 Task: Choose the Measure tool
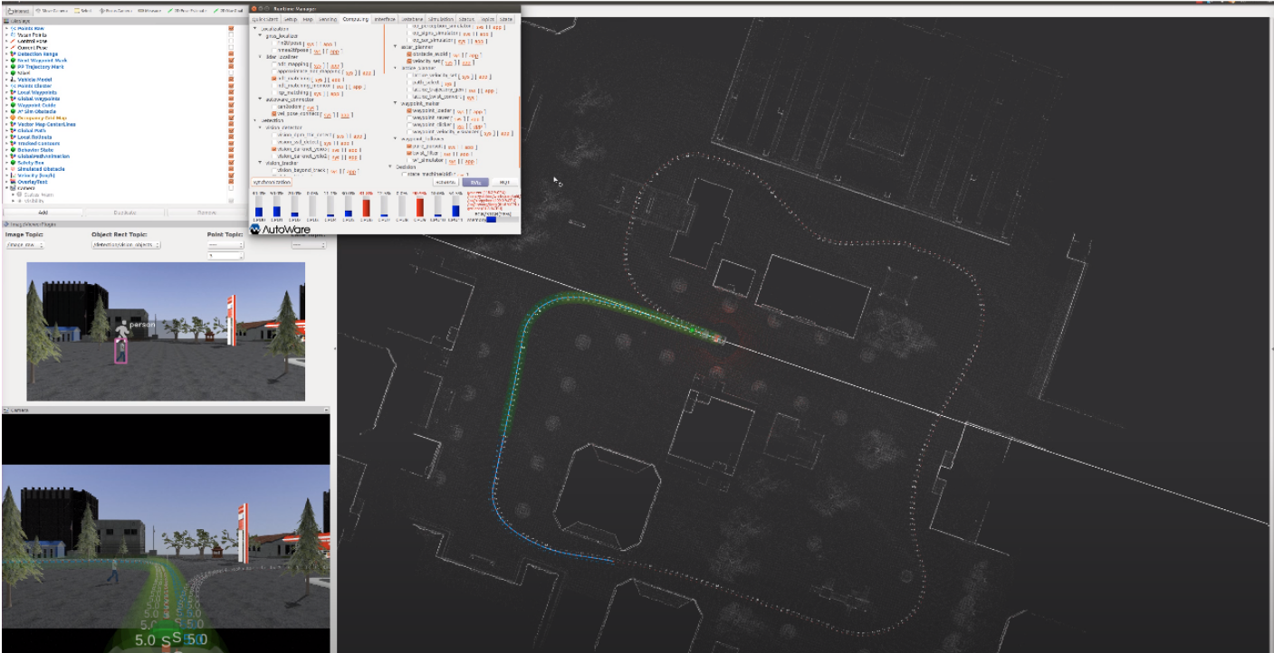click(x=148, y=11)
